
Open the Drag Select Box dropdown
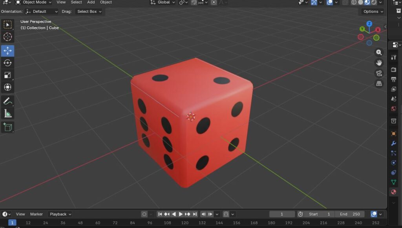[89, 11]
